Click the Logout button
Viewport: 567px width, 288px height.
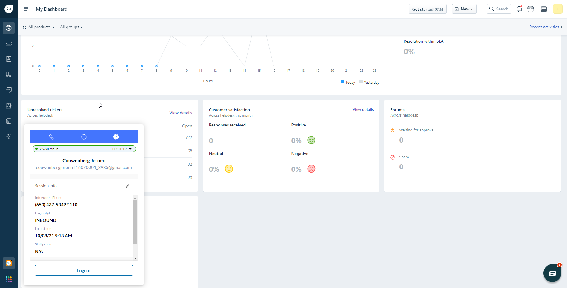[x=84, y=270]
